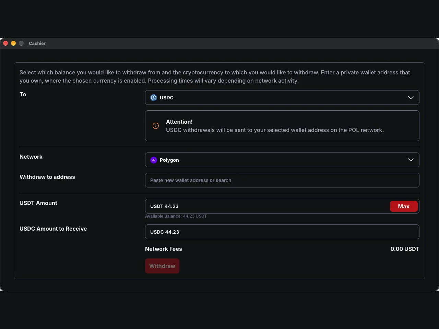Expand the USDC currency dropdown chevron
Screen dimensions: 439x329
coord(411,98)
